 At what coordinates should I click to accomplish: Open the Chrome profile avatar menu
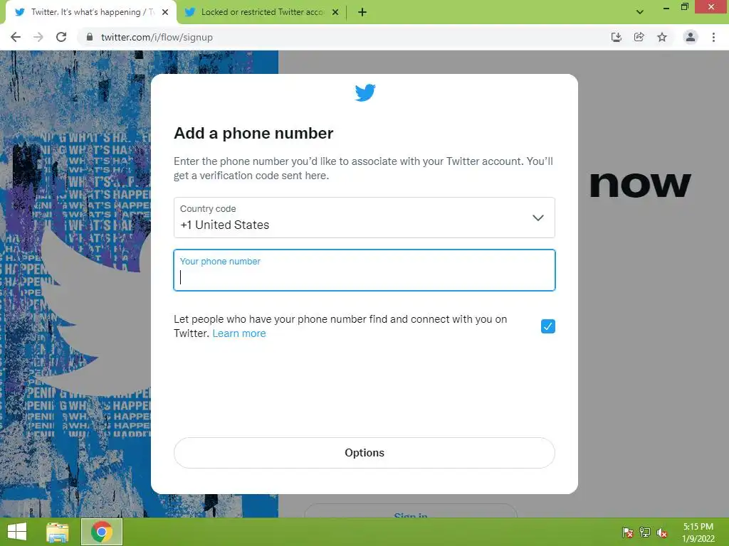pos(691,37)
